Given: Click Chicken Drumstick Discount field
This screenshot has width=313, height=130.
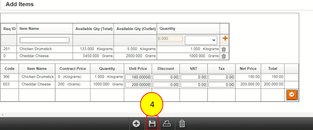Looking at the screenshot, I should (x=166, y=77).
